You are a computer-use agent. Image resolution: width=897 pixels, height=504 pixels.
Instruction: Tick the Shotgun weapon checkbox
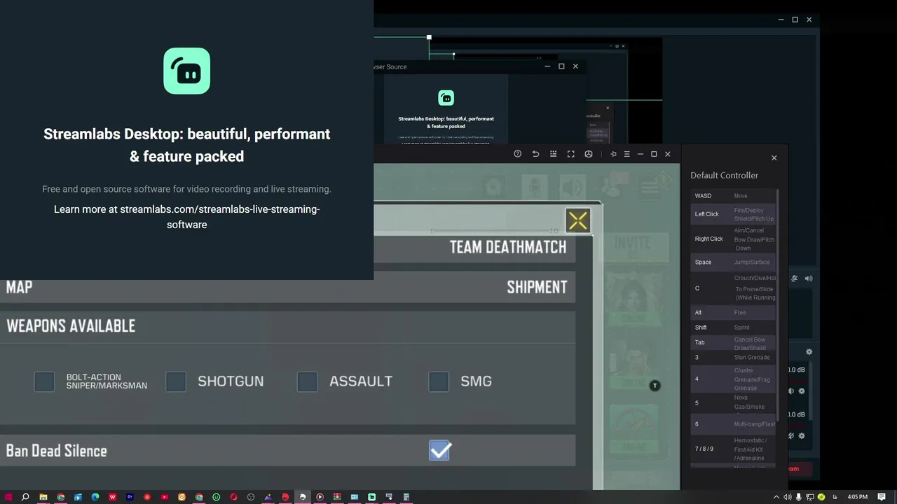coord(176,381)
